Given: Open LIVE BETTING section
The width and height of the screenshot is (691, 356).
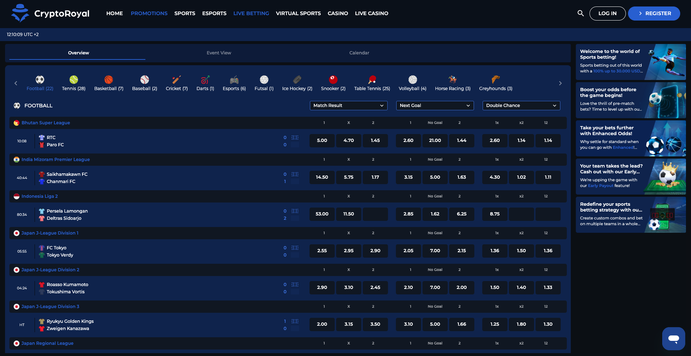Looking at the screenshot, I should point(251,13).
